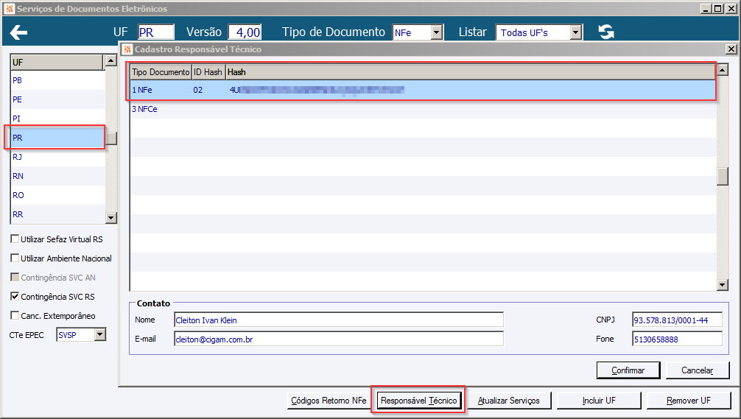
Task: Click the CNPJ field
Action: click(x=677, y=320)
